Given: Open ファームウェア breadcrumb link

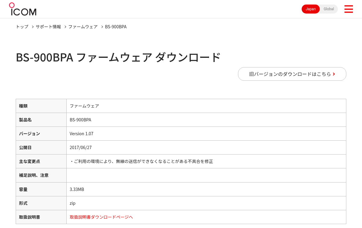Looking at the screenshot, I should pos(83,27).
